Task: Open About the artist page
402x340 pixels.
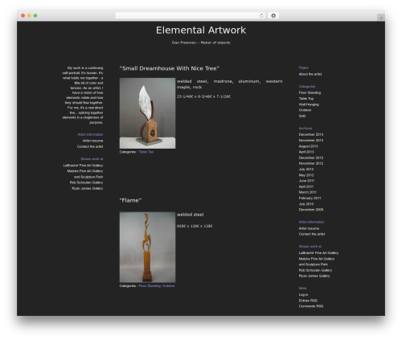Action: pyautogui.click(x=310, y=74)
